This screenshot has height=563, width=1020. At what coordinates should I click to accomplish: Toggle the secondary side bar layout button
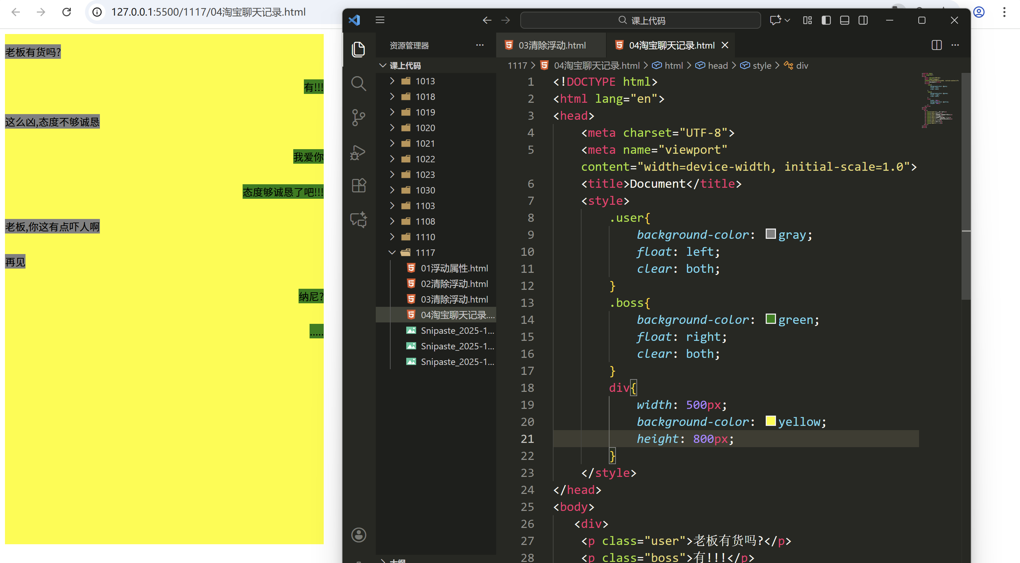click(x=863, y=20)
